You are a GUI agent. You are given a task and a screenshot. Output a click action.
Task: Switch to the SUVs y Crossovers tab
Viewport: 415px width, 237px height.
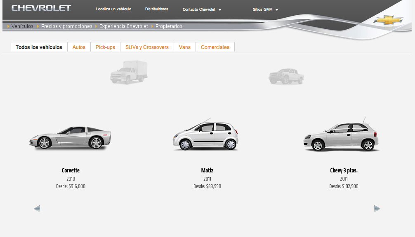point(147,47)
